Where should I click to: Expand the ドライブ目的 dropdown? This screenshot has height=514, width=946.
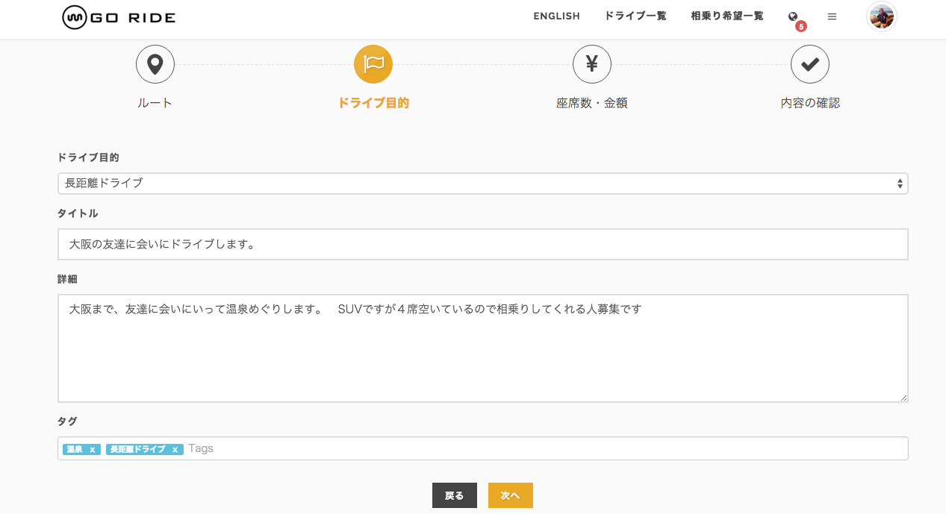(x=482, y=184)
